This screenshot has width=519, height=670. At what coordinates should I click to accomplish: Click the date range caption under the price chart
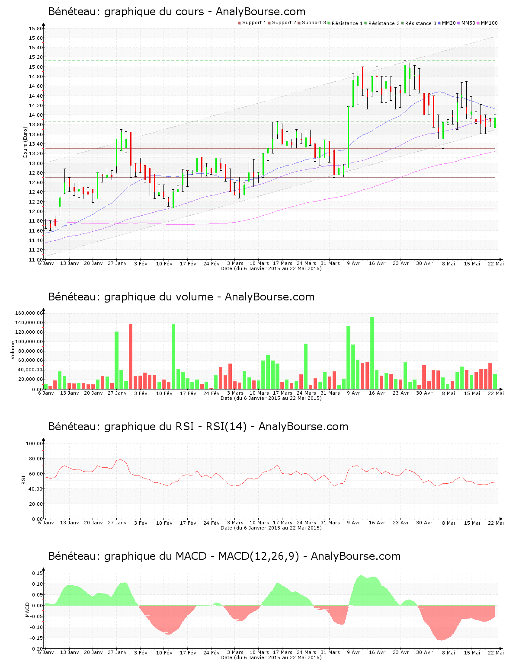tap(271, 268)
